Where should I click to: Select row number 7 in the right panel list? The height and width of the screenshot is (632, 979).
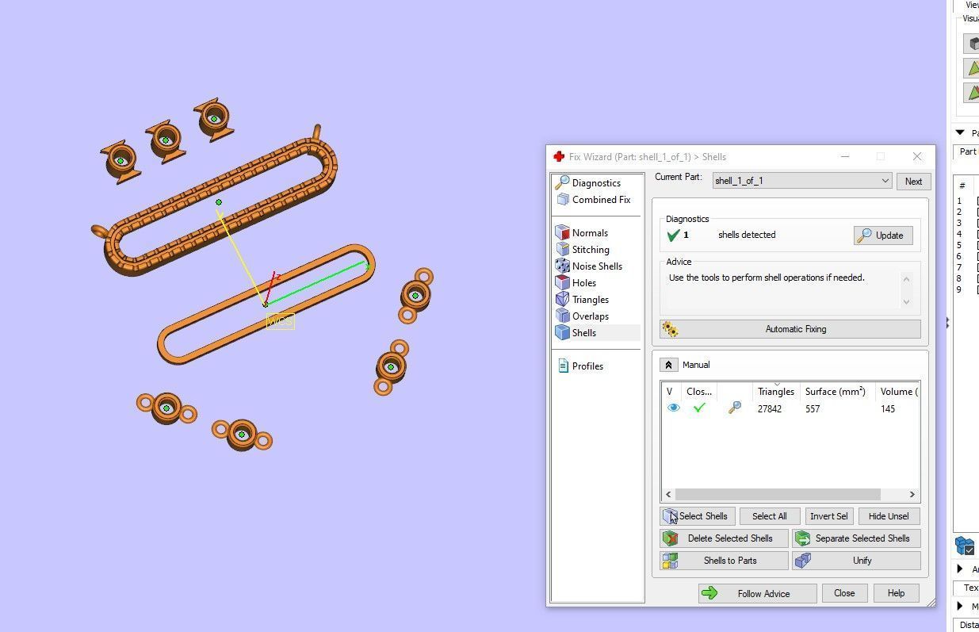click(959, 268)
